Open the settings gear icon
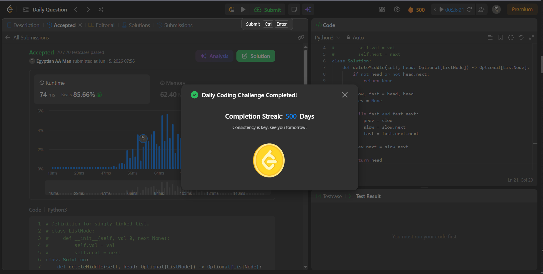Viewport: 543px width, 274px height. pos(397,9)
